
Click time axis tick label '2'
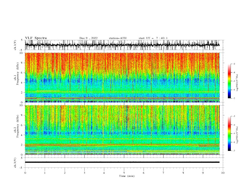tap(65, 173)
